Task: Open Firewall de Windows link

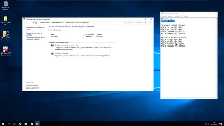Action: [32, 85]
